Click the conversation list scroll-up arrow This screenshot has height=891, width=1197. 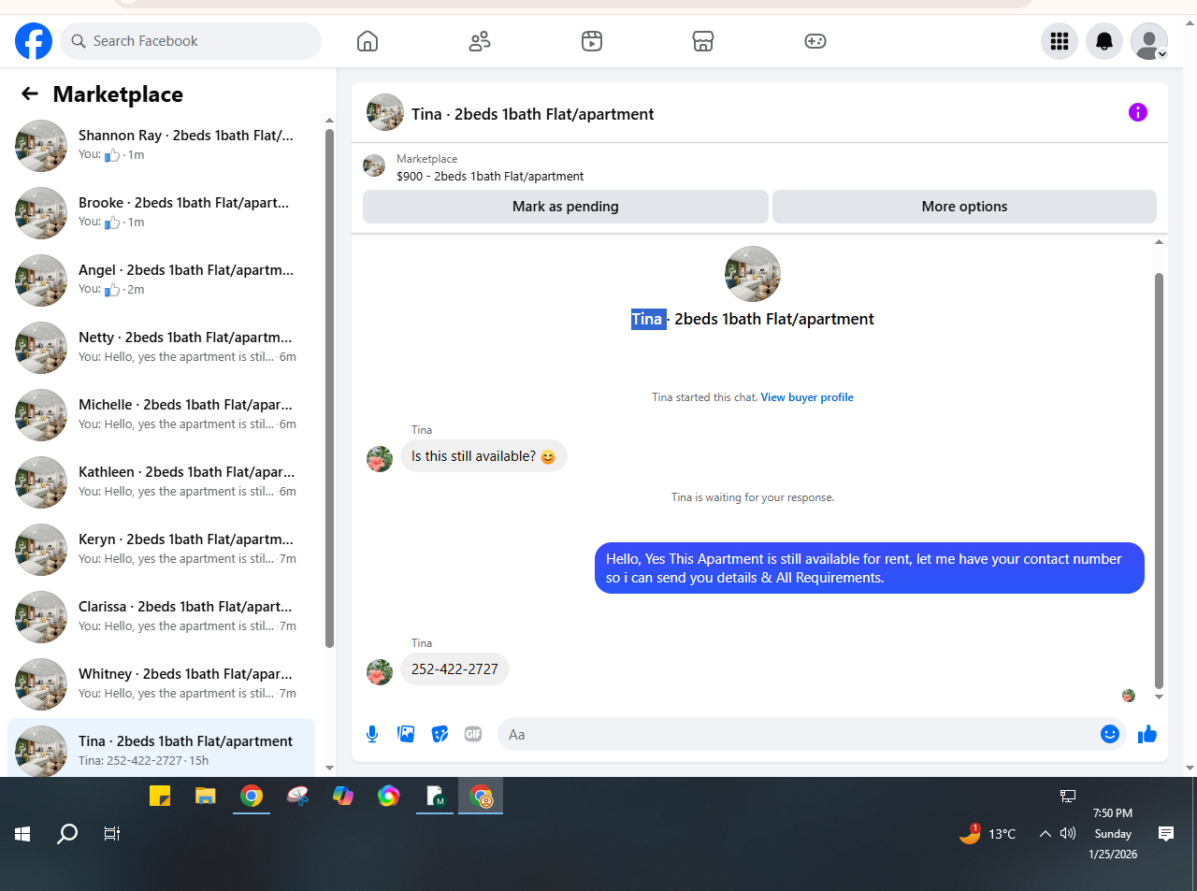point(329,121)
